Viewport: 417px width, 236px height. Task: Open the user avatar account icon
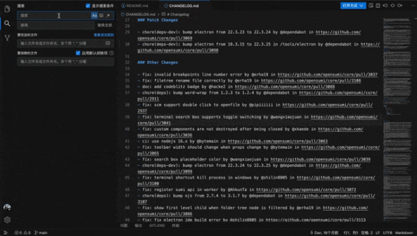click(x=7, y=207)
